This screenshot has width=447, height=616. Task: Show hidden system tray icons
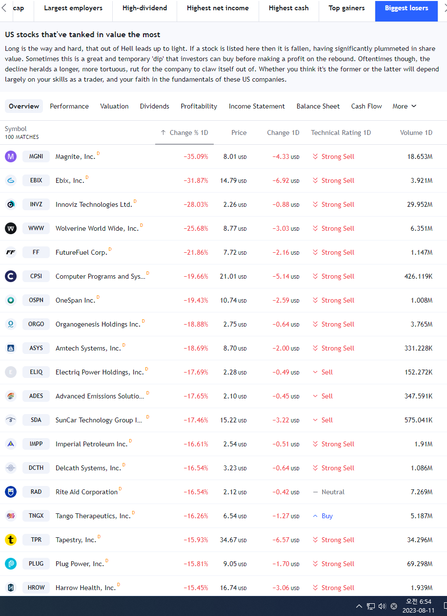[359, 606]
